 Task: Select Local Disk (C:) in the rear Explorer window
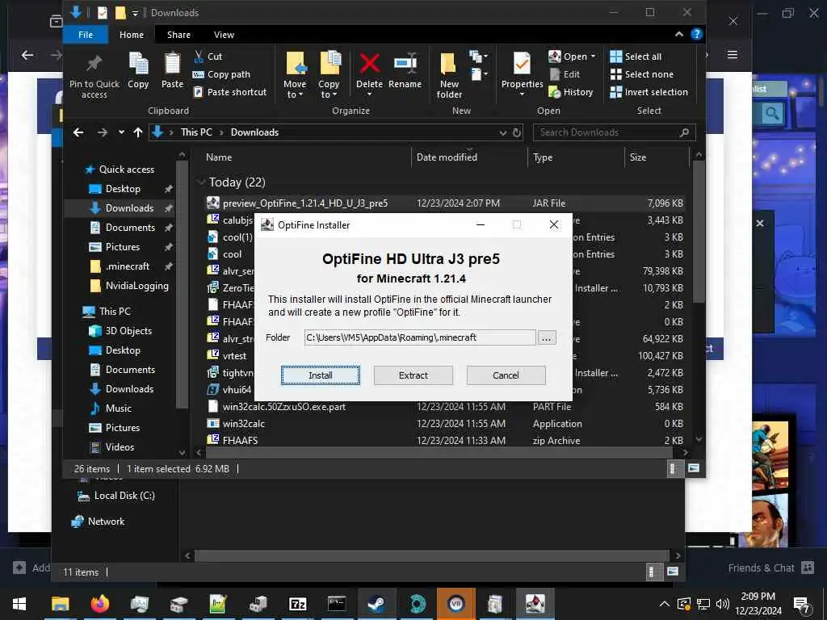tap(124, 496)
